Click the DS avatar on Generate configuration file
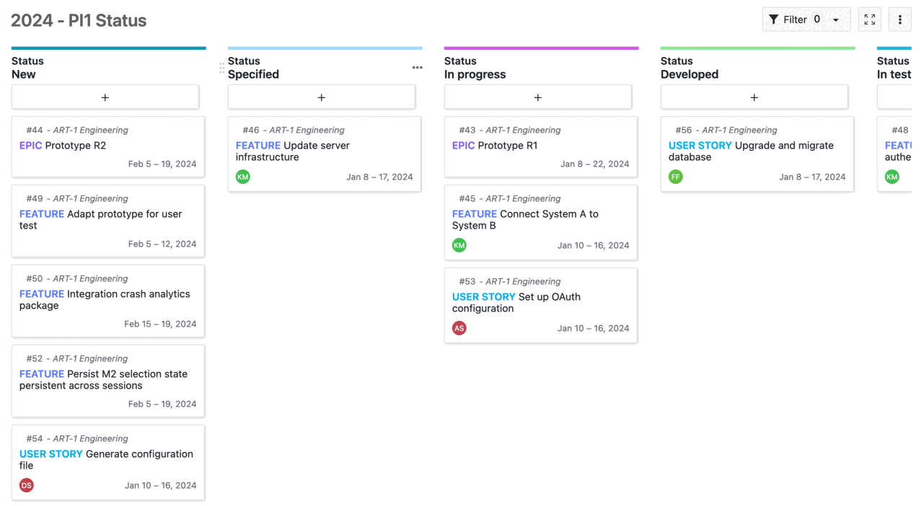This screenshot has width=924, height=506. (26, 485)
